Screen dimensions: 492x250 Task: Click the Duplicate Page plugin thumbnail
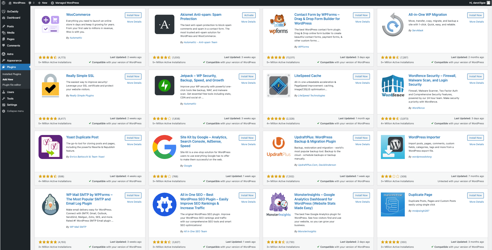pos(393,205)
